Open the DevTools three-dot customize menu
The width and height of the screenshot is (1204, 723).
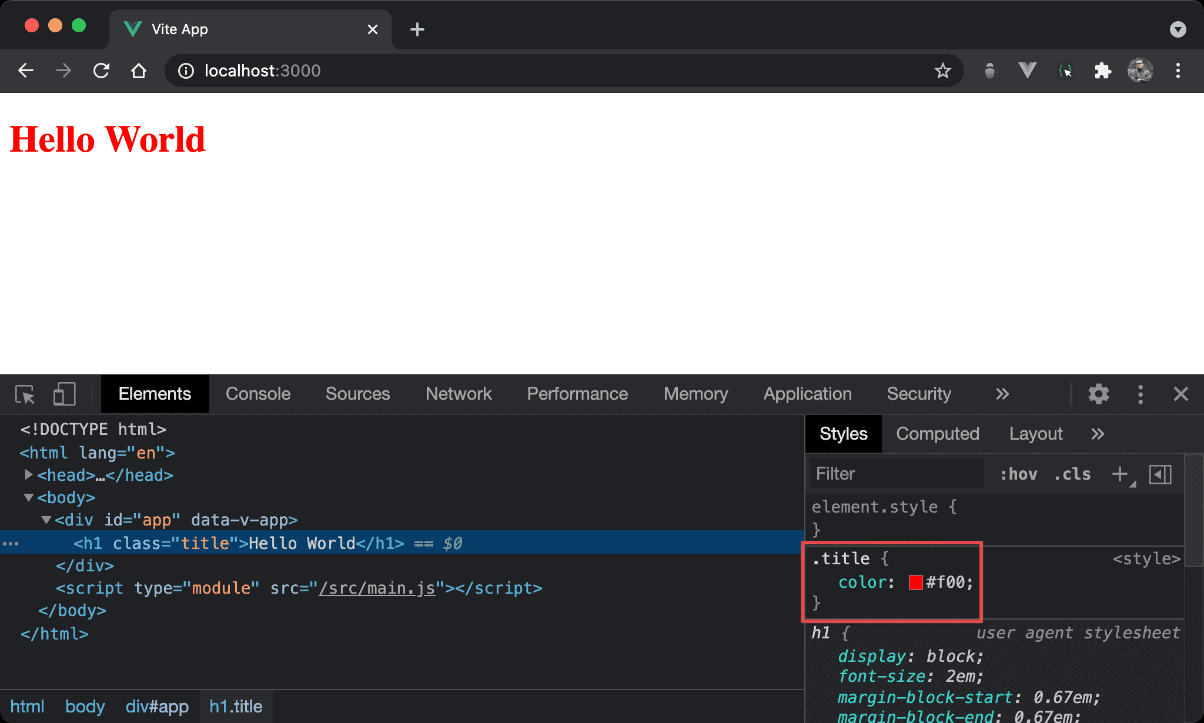[1141, 394]
